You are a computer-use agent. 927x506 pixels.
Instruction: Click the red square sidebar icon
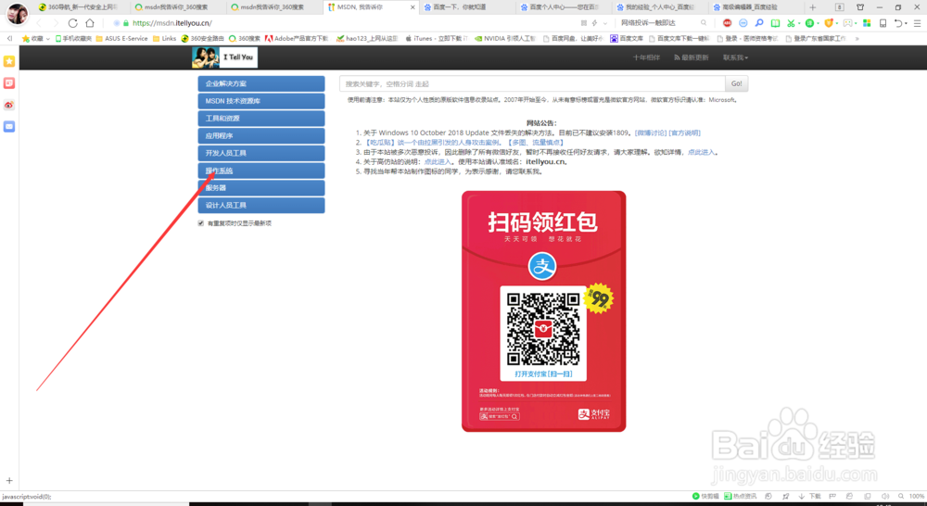[9, 83]
